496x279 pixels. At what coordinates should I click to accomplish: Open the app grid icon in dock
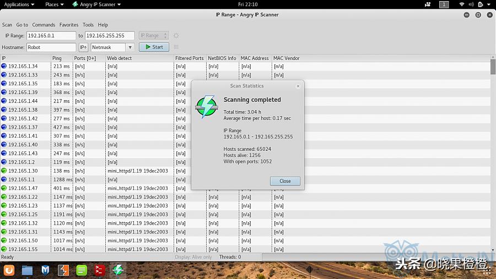point(487,270)
